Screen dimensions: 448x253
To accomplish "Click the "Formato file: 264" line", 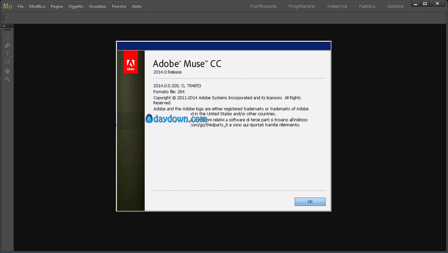I will coord(169,92).
